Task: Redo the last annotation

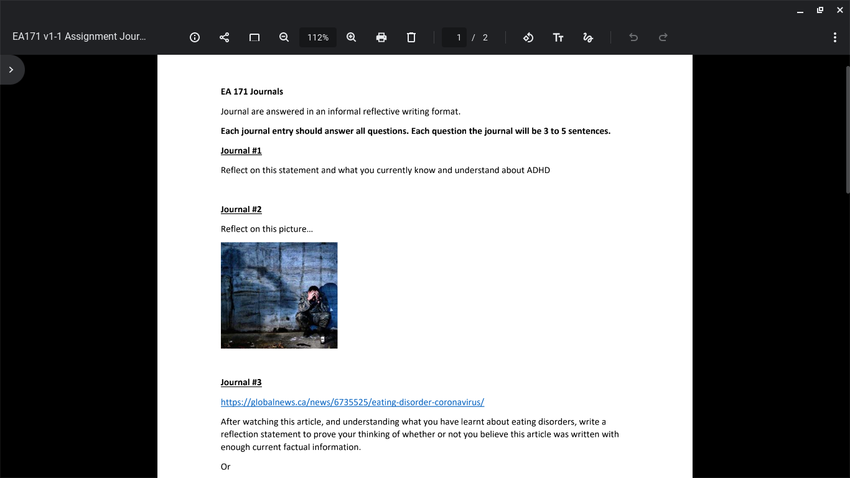Action: pyautogui.click(x=663, y=37)
